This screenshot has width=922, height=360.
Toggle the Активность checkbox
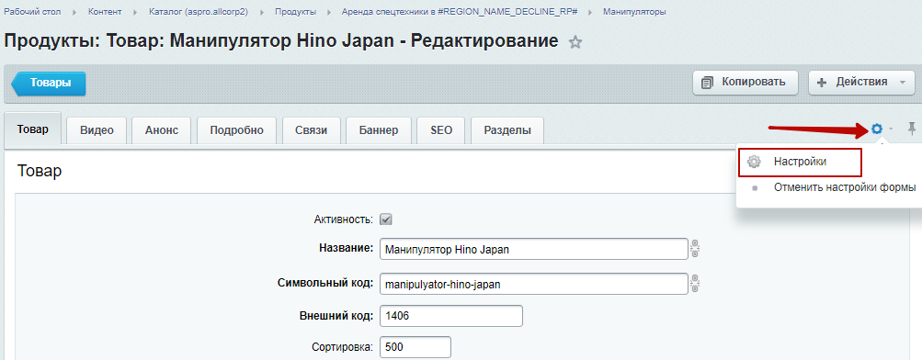(x=386, y=219)
